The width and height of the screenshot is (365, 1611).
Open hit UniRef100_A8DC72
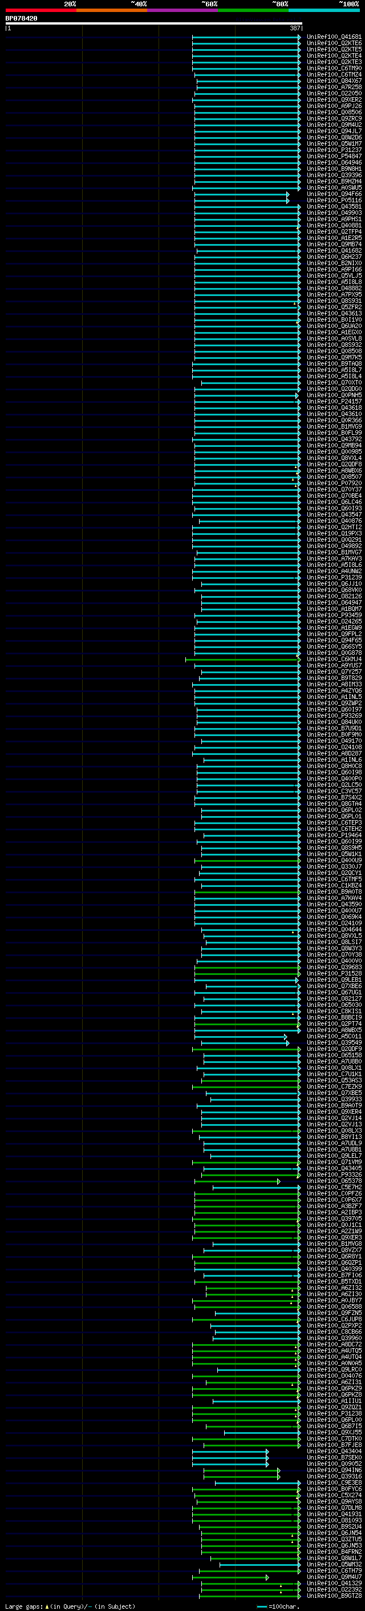pos(334,1344)
